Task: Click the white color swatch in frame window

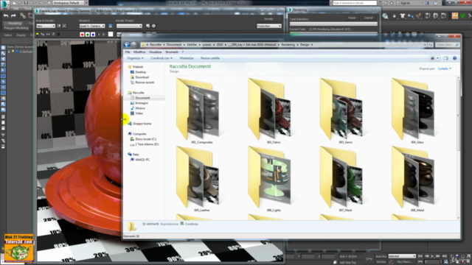Action: (x=111, y=35)
